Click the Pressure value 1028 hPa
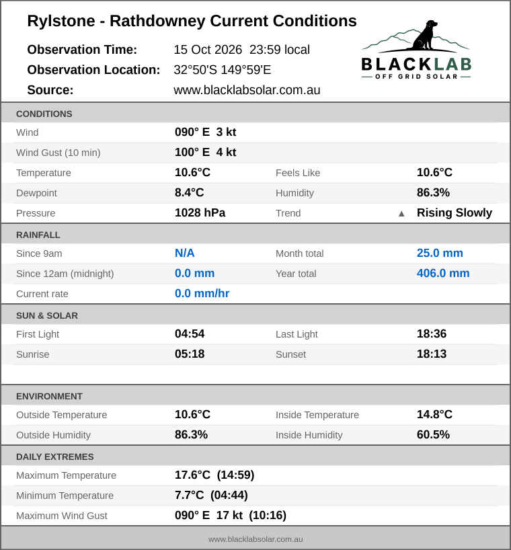Viewport: 511px width, 550px height. pos(200,213)
